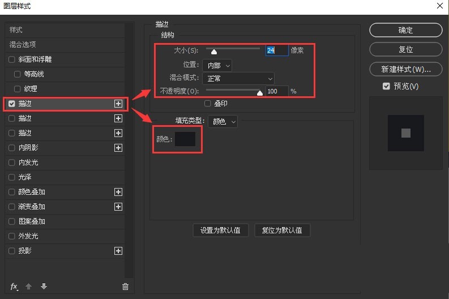
Task: Click the 新建样式(W)... button
Action: [406, 69]
